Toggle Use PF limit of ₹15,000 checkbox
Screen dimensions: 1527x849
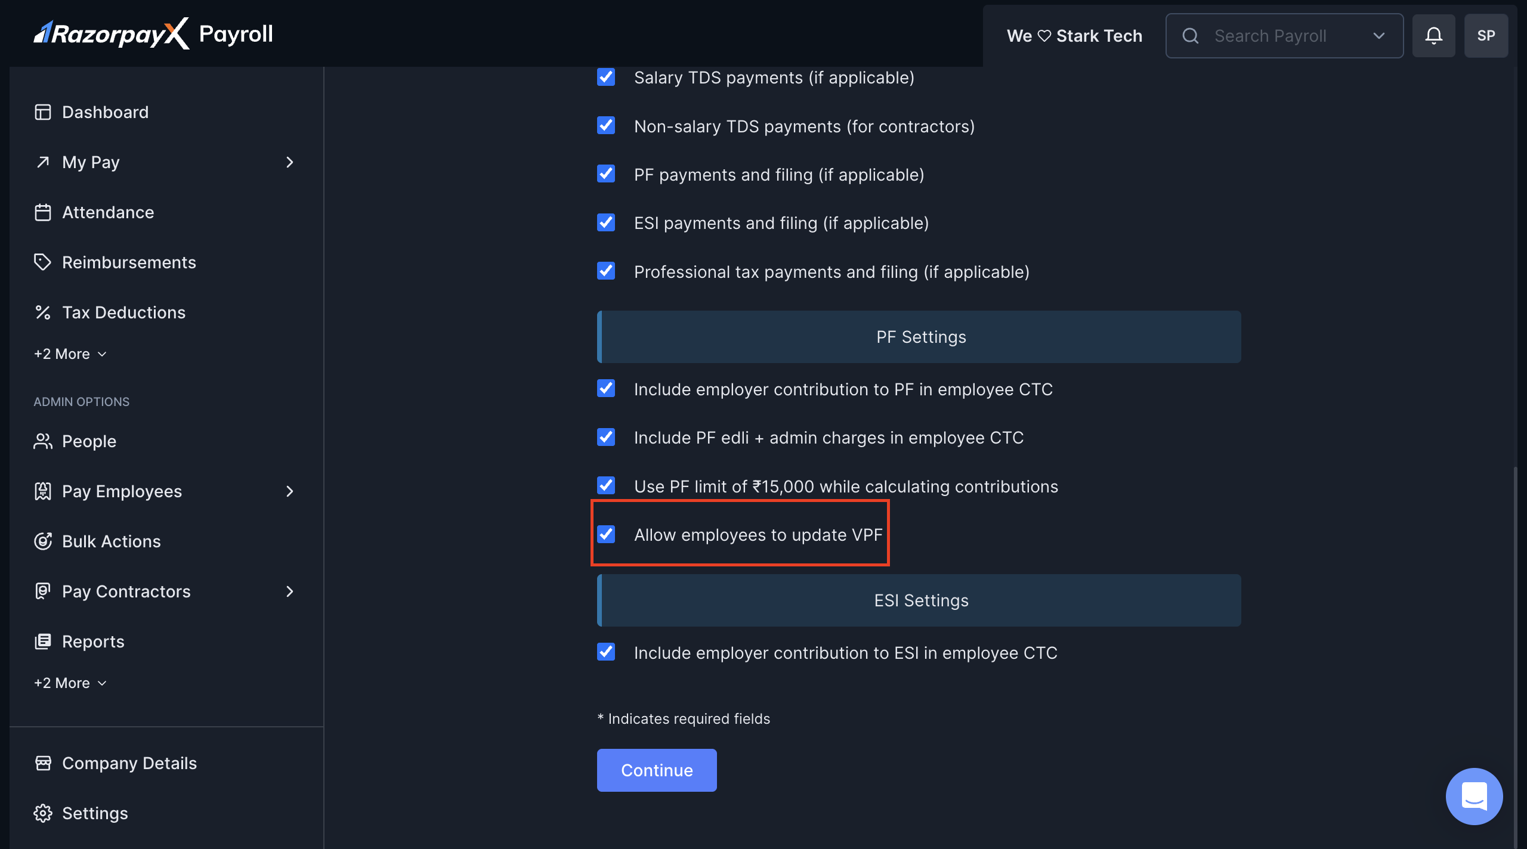(606, 486)
